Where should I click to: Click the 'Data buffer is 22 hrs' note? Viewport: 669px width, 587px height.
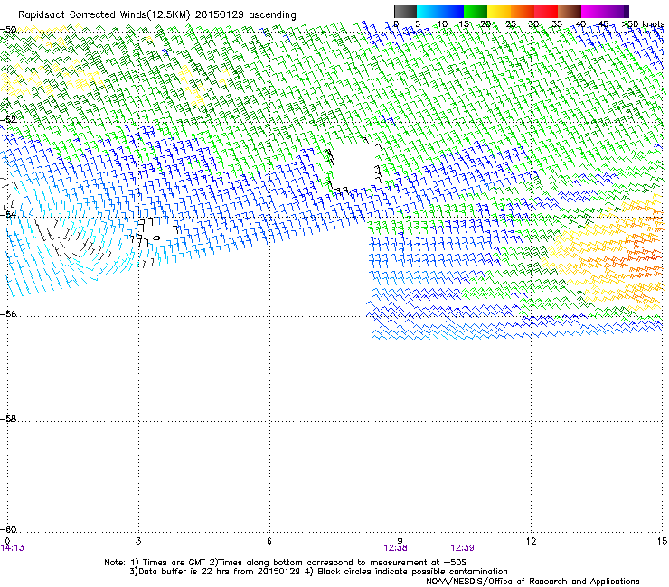pyautogui.click(x=318, y=572)
